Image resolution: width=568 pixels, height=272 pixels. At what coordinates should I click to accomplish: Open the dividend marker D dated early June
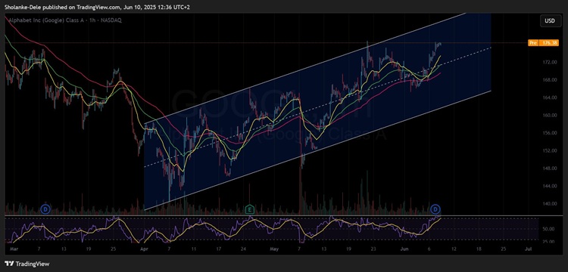pyautogui.click(x=435, y=209)
